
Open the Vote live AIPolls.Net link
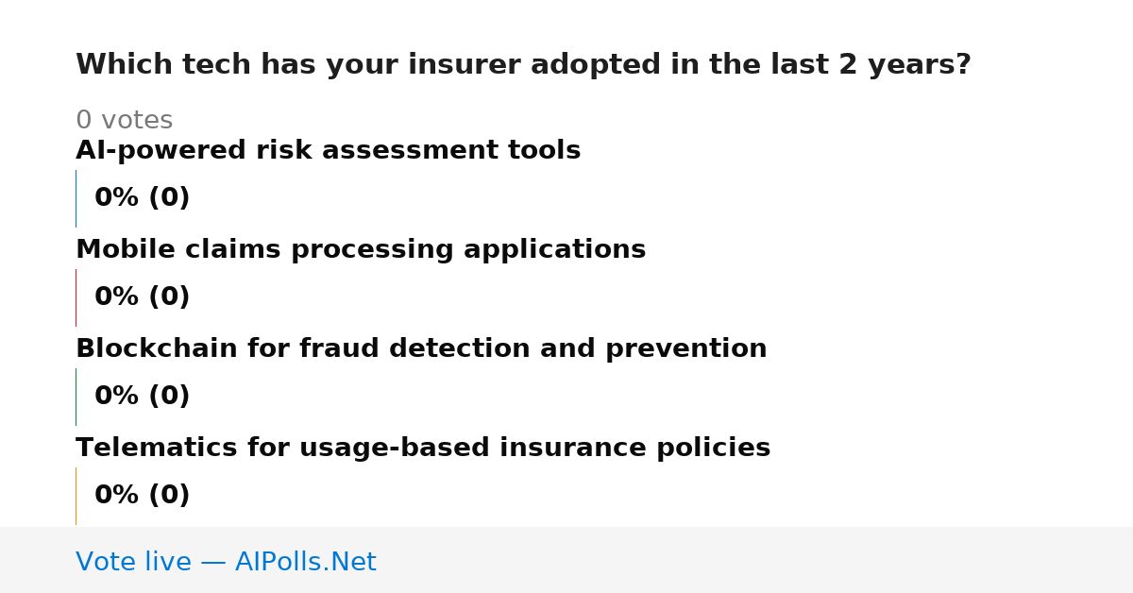[226, 562]
